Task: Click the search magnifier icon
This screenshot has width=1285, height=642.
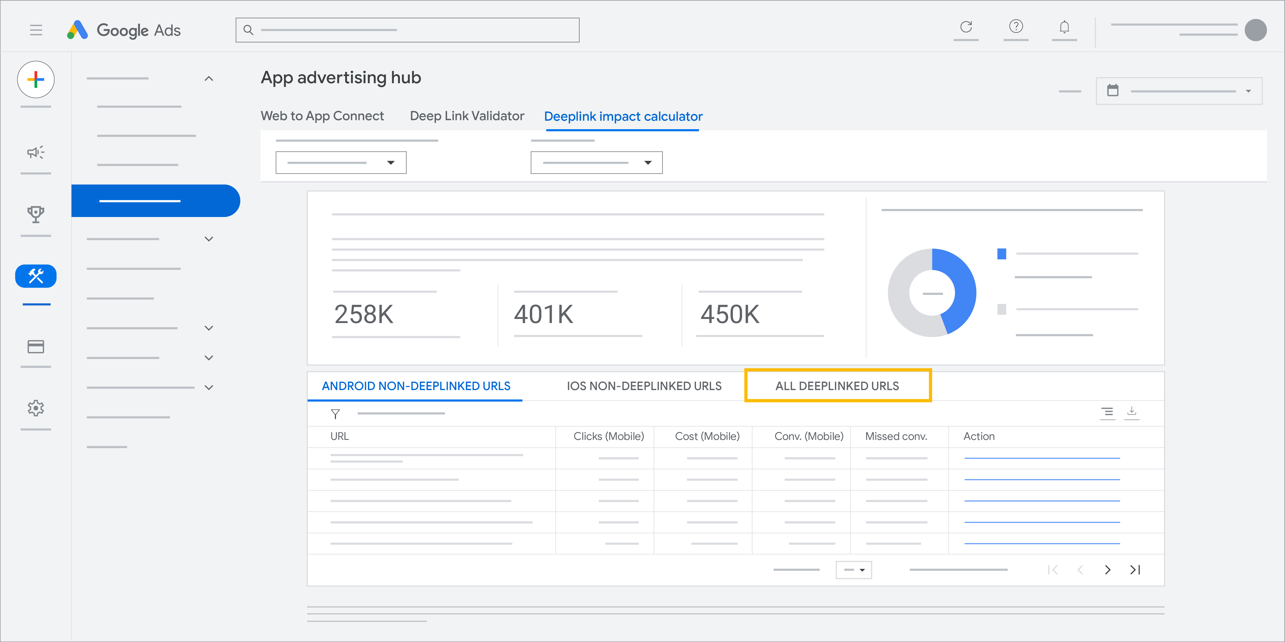Action: pos(249,30)
